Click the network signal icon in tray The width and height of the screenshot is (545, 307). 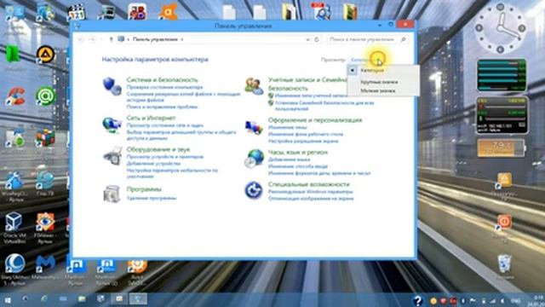492,300
